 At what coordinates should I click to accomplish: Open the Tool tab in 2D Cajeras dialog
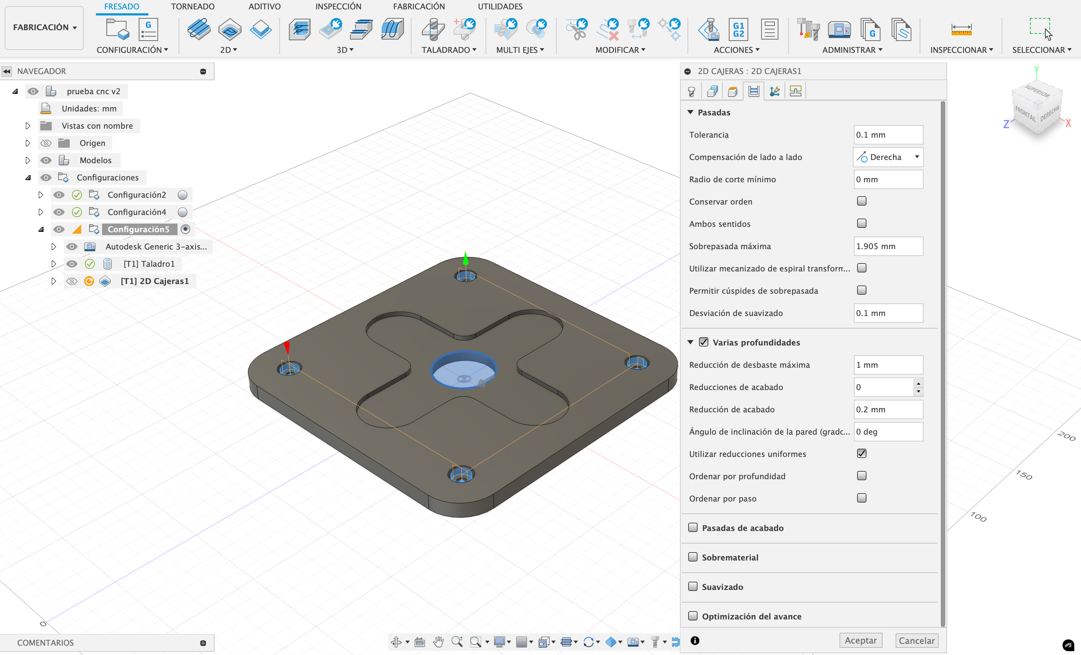[x=691, y=91]
